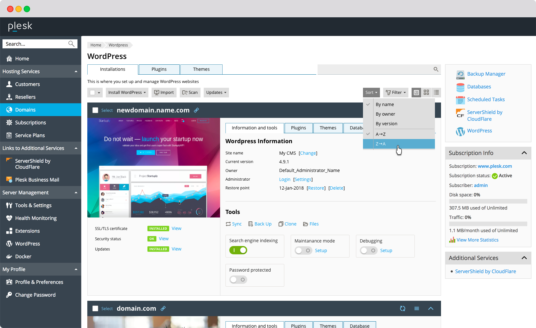Image resolution: width=536 pixels, height=328 pixels.
Task: Click Traffic usage bar
Action: click(488, 224)
